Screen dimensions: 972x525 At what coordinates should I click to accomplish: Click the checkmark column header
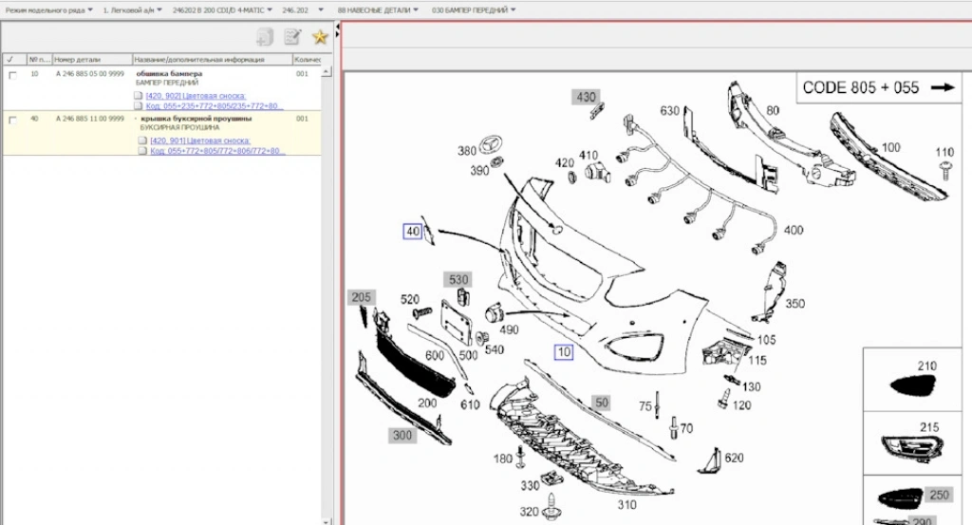tap(9, 59)
